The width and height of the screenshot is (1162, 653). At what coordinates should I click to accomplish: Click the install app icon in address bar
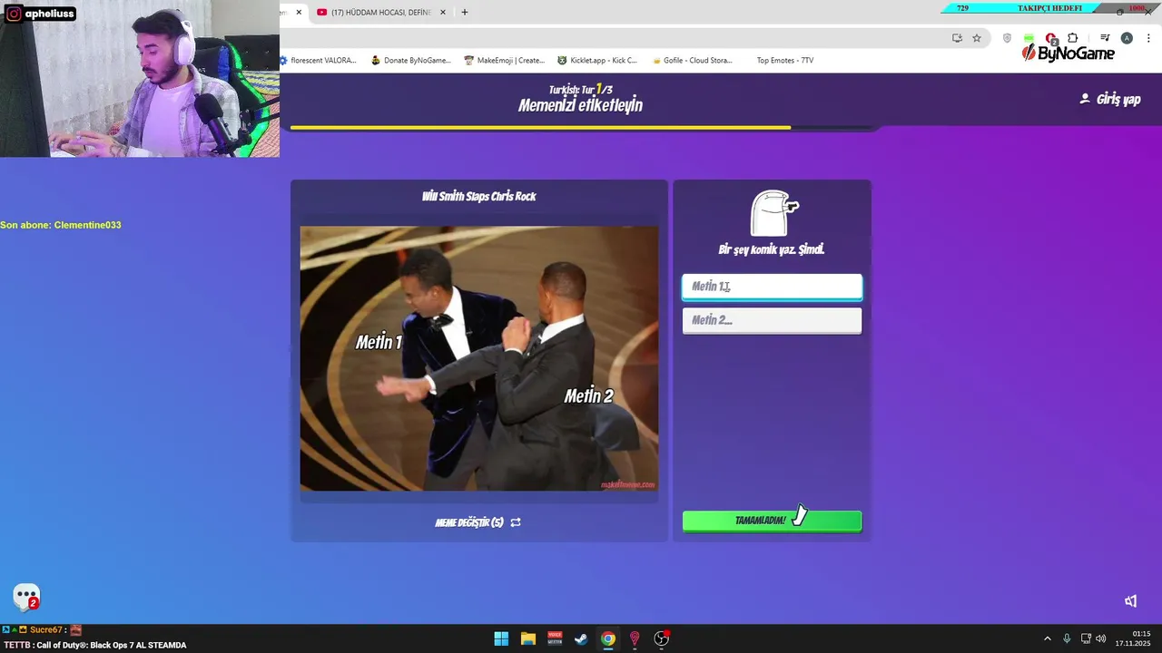(957, 38)
